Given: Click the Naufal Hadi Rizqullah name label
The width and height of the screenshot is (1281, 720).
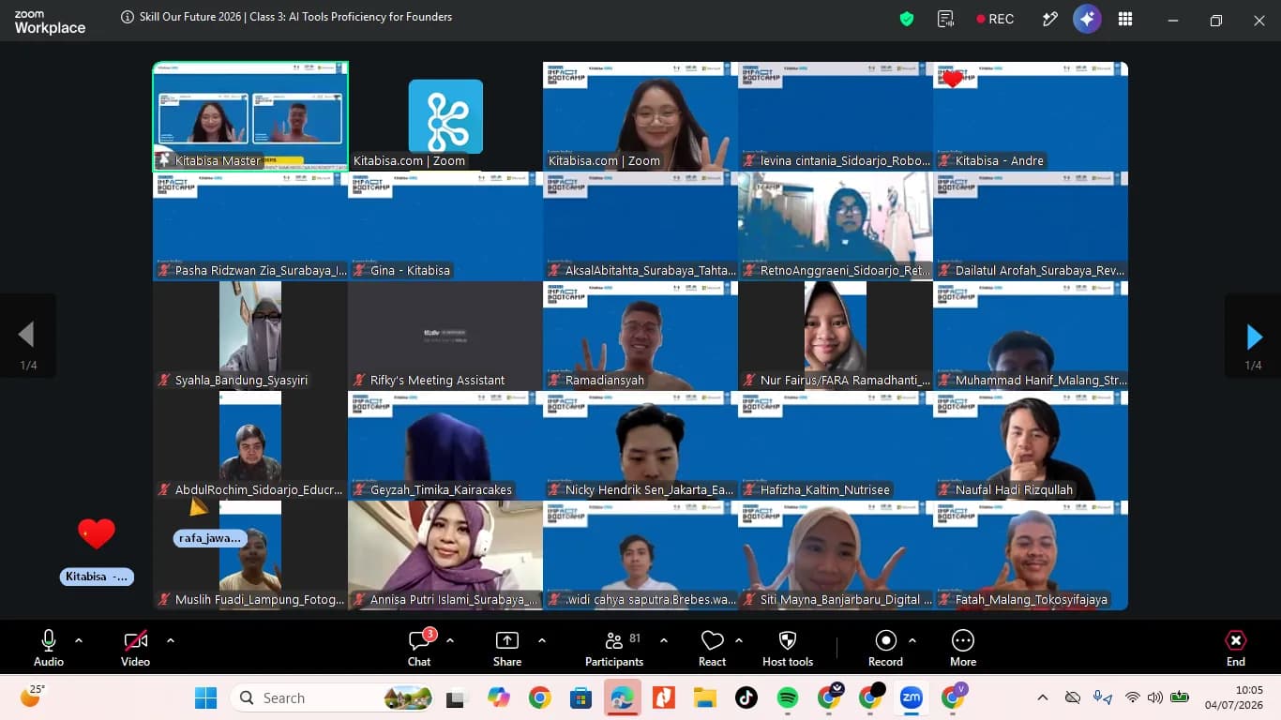Looking at the screenshot, I should coord(1014,489).
